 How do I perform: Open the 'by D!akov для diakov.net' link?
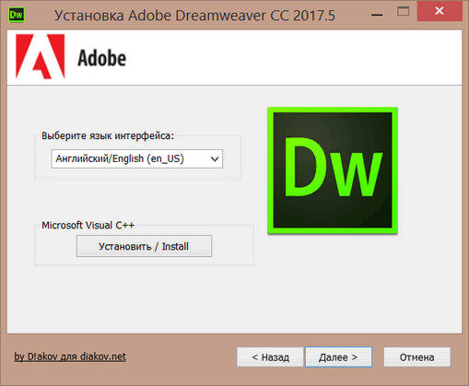tap(70, 357)
